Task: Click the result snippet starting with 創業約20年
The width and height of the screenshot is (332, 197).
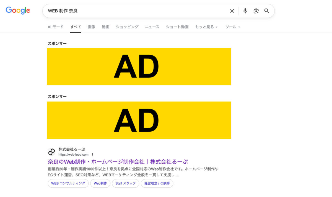Action: [133, 172]
